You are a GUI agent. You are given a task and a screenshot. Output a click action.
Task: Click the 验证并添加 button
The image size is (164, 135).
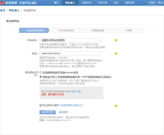click(48, 112)
